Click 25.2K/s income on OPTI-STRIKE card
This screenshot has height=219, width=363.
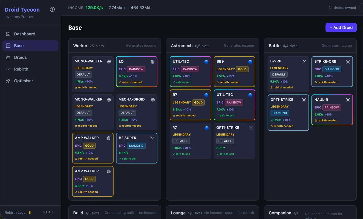coord(276,120)
